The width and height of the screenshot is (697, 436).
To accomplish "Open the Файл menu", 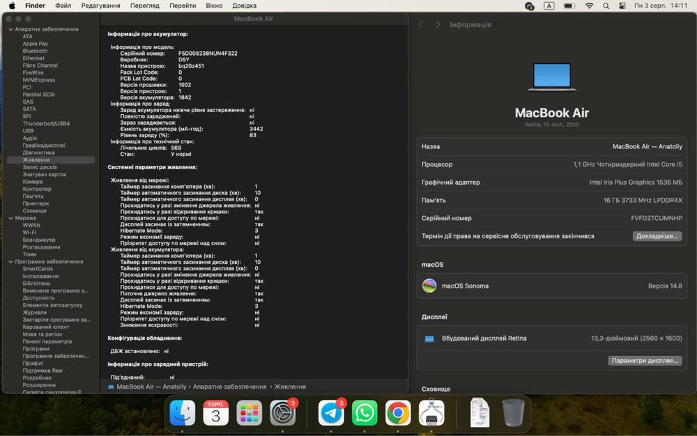I will point(63,6).
